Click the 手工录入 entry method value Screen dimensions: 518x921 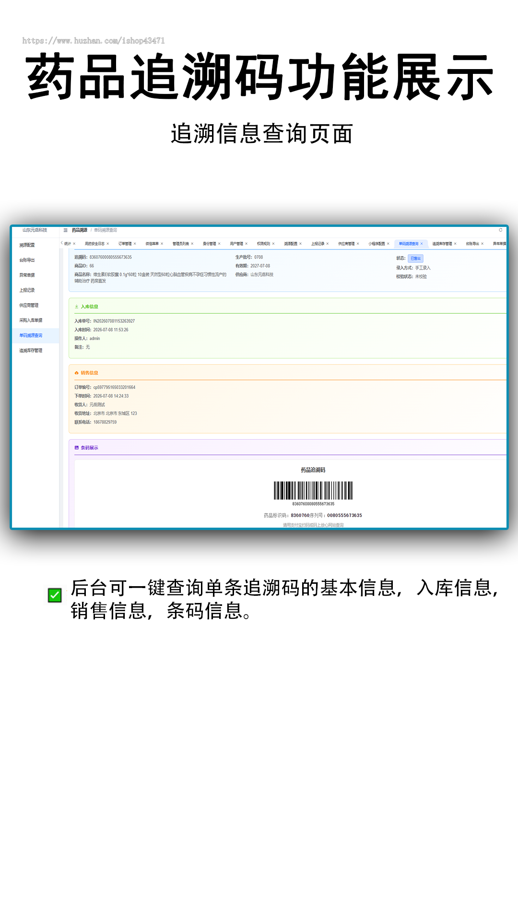[x=423, y=268]
